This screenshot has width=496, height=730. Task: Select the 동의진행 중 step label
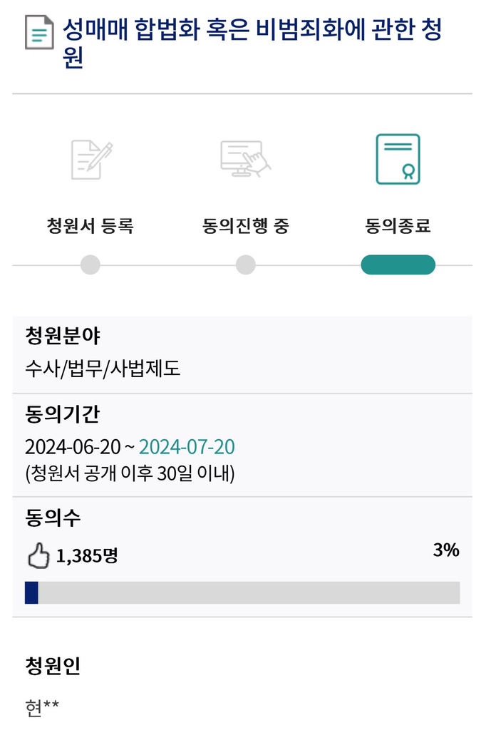246,226
